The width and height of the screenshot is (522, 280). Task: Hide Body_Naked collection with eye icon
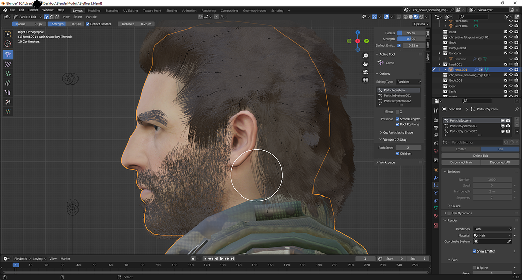(511, 48)
